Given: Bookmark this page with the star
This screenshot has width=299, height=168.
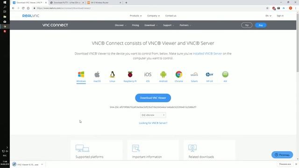Looking at the screenshot, I should click(267, 8).
